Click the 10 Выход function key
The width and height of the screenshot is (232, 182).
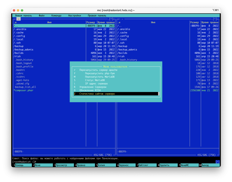[209, 165]
